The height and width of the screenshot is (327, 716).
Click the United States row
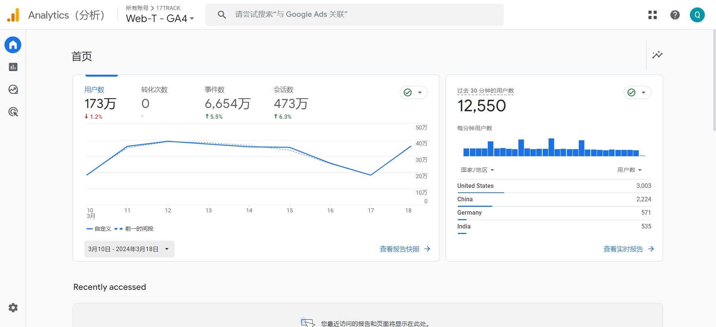click(554, 186)
